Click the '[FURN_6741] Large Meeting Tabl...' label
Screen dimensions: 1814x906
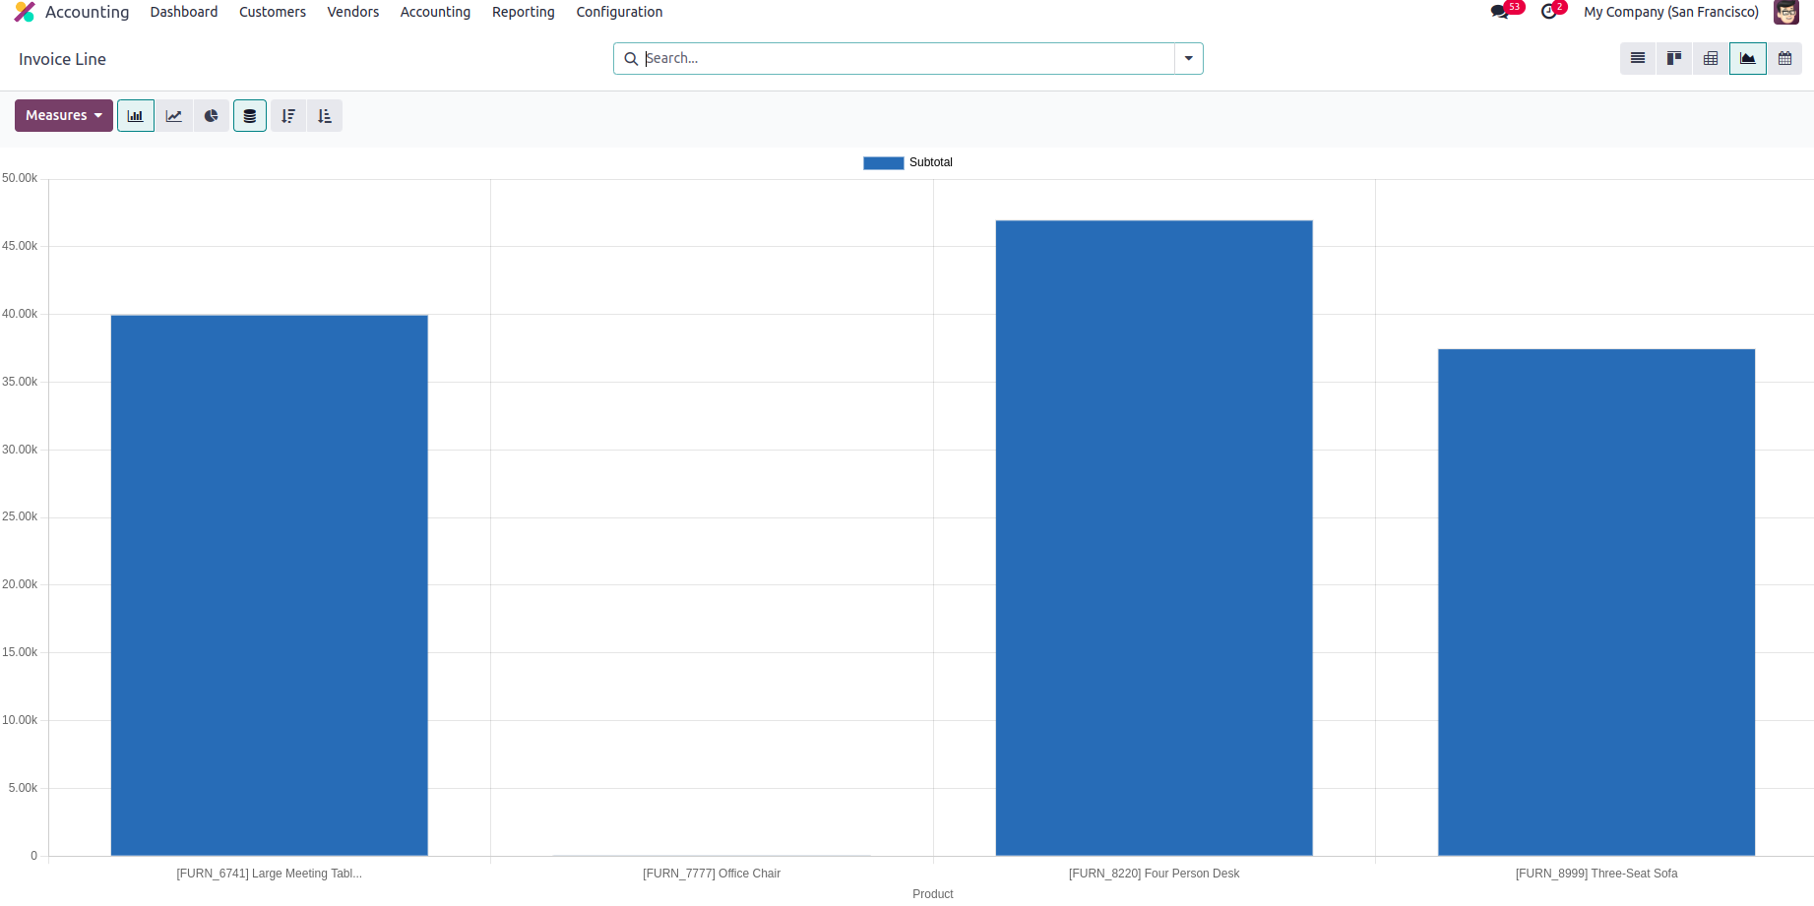click(270, 874)
